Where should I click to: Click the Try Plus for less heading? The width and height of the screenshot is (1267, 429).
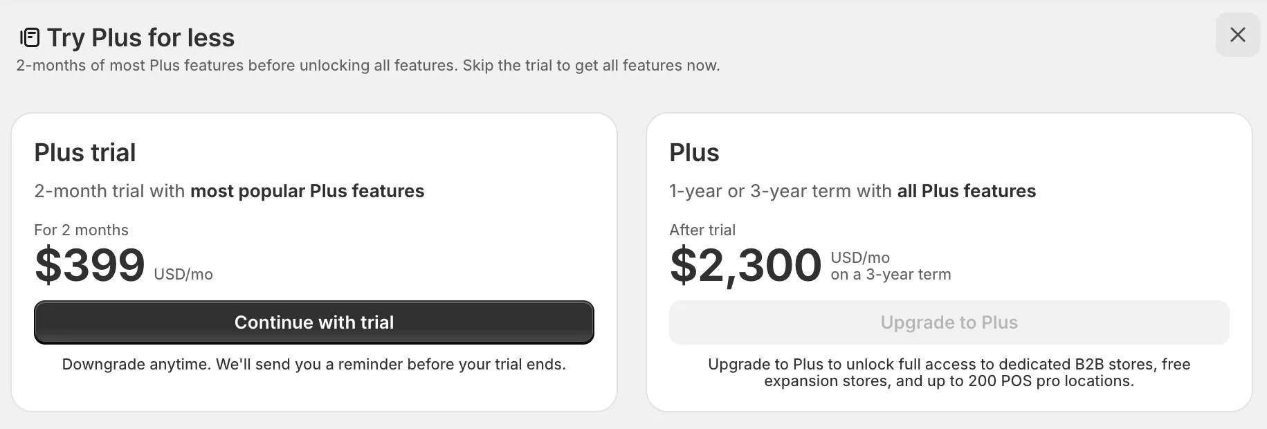pos(140,38)
